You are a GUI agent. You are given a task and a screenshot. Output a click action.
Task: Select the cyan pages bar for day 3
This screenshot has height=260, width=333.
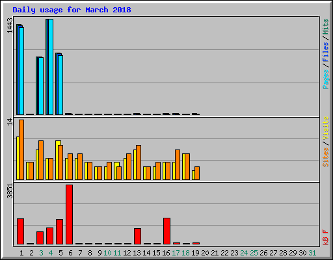[41, 86]
